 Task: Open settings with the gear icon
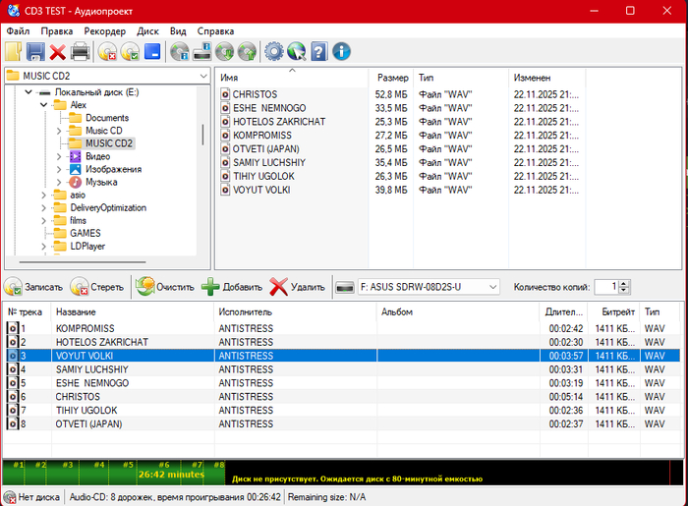(274, 52)
